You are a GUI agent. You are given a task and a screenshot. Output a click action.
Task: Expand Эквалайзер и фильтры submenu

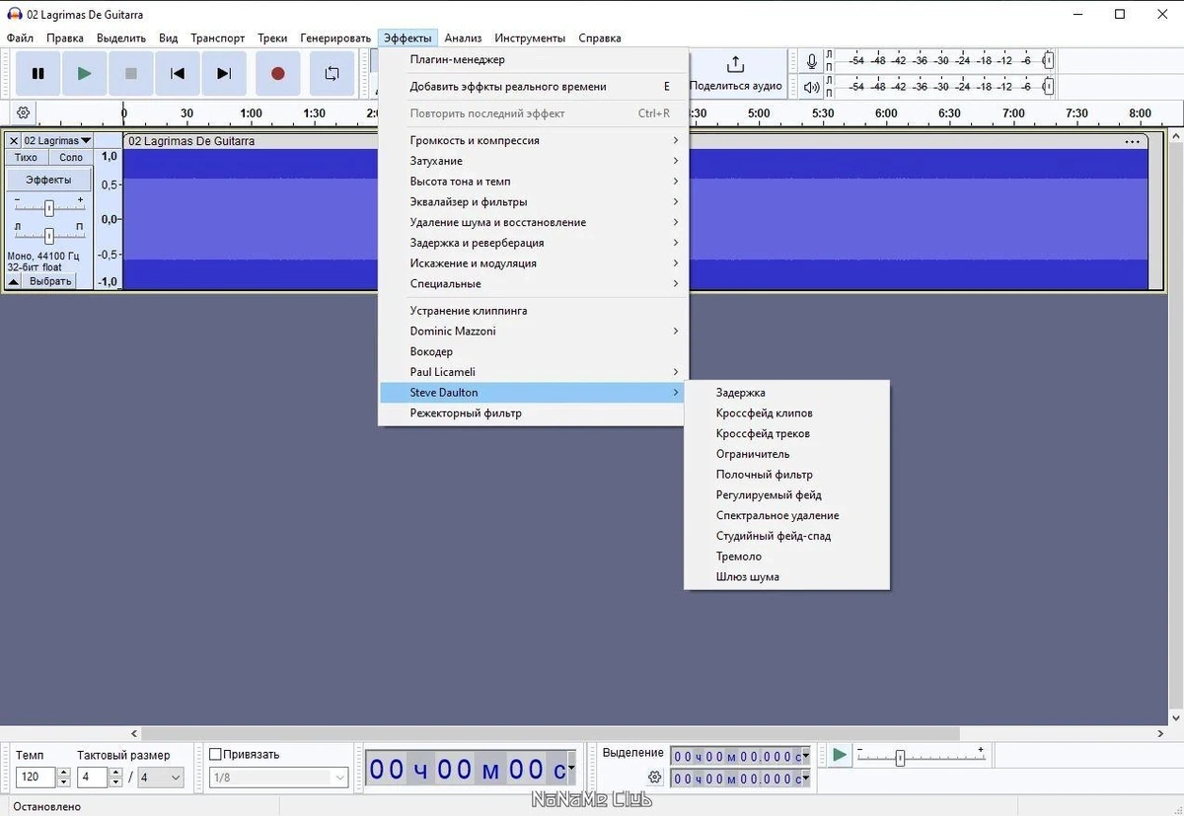coord(533,202)
